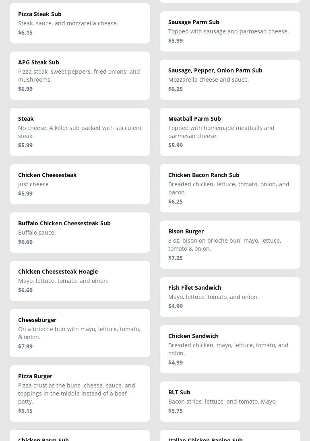Select the Chicken Sandwich item

click(x=230, y=349)
